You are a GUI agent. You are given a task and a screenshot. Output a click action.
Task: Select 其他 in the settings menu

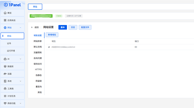[x=40, y=92]
